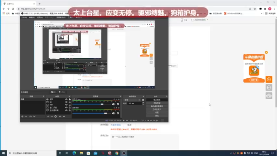Remove the scene with the minus icon in 场景 panel
Screen dimensions: 277x156
pyautogui.click(x=26, y=116)
